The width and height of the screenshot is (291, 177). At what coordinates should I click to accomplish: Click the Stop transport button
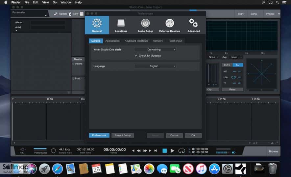tap(164, 151)
